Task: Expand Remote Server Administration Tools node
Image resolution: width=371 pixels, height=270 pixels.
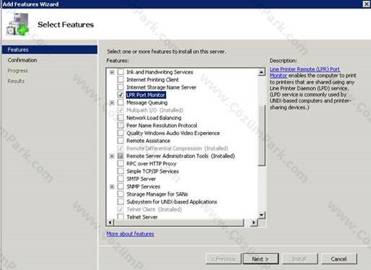Action: point(112,156)
